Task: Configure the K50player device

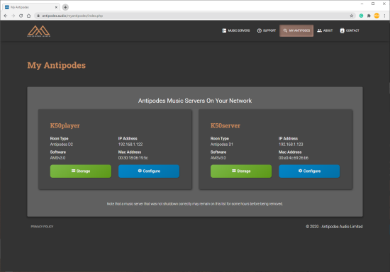Action: click(149, 171)
